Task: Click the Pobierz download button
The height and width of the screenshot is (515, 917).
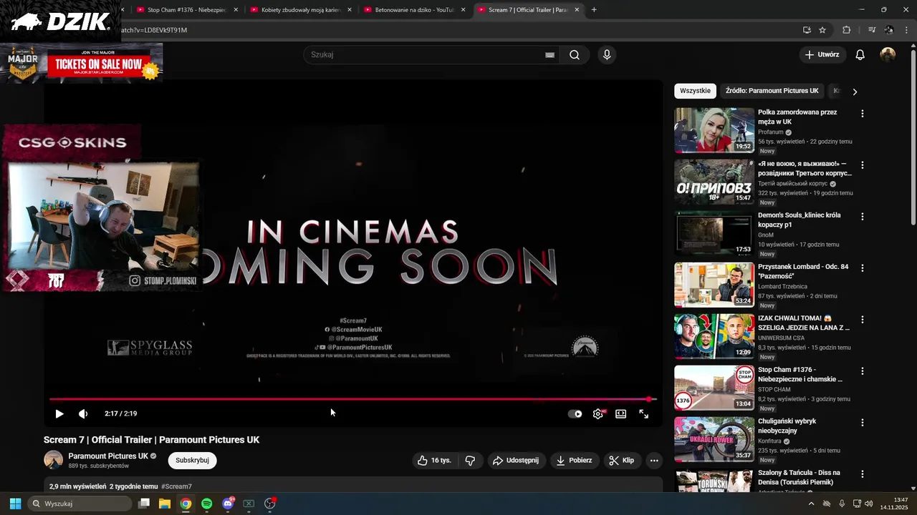Action: coord(575,460)
